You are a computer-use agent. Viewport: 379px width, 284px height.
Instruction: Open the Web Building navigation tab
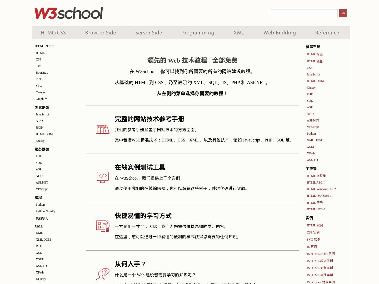coord(280,33)
